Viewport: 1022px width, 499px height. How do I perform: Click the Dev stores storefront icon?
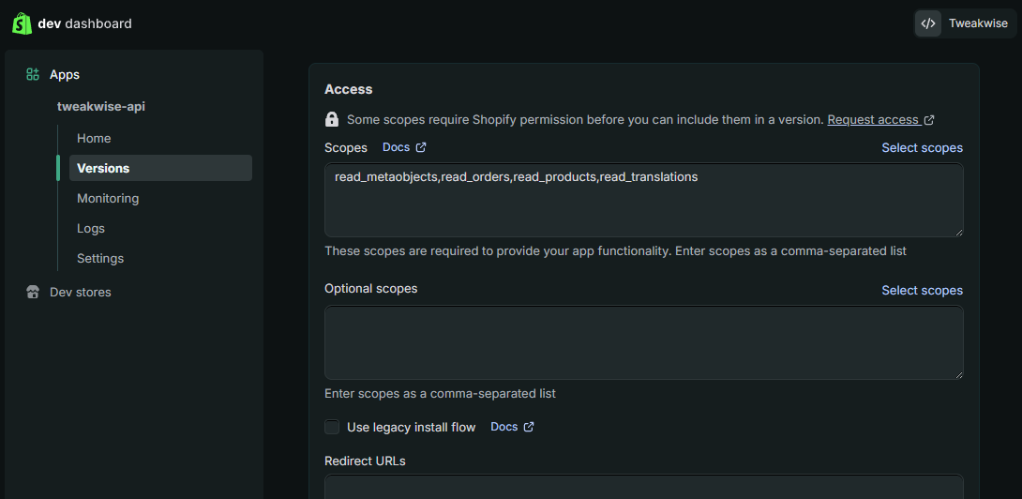pyautogui.click(x=33, y=293)
